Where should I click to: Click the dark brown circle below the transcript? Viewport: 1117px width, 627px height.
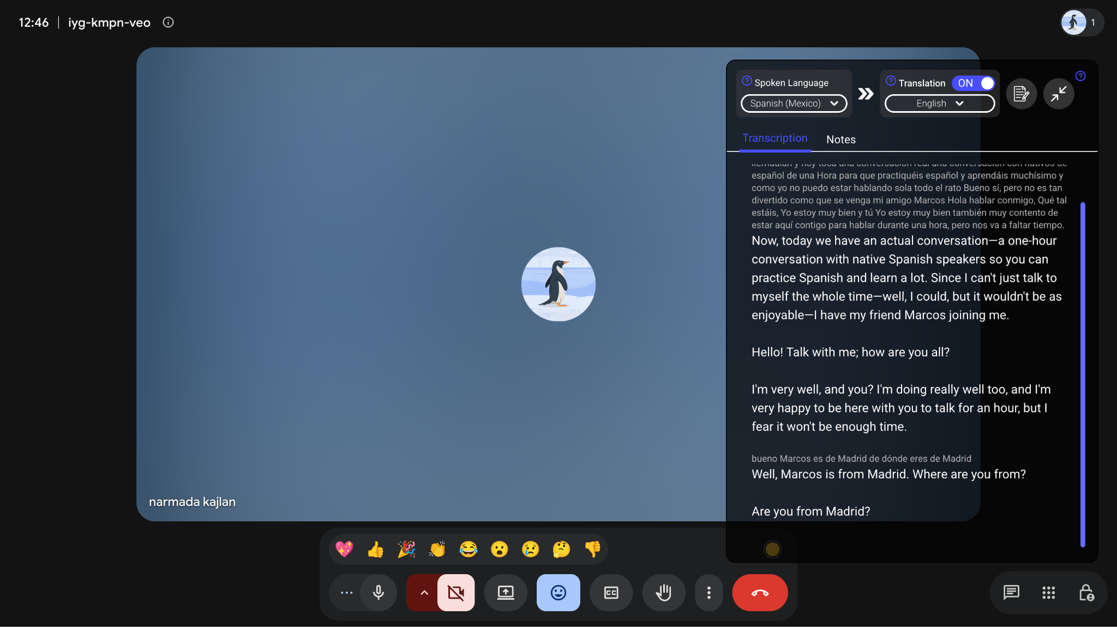tap(772, 549)
